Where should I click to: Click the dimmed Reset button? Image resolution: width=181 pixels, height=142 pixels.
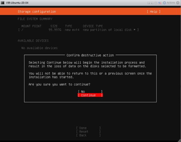pyautogui.click(x=88, y=131)
